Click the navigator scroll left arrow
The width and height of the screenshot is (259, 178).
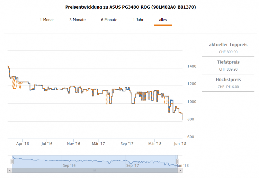click(10, 171)
